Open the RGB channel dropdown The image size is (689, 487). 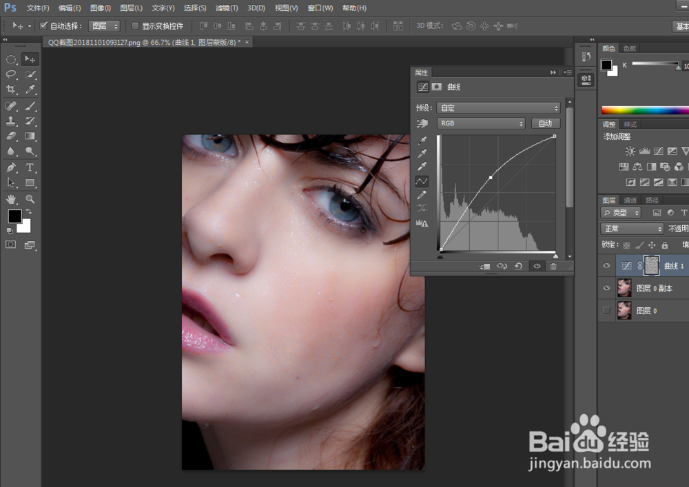[481, 123]
